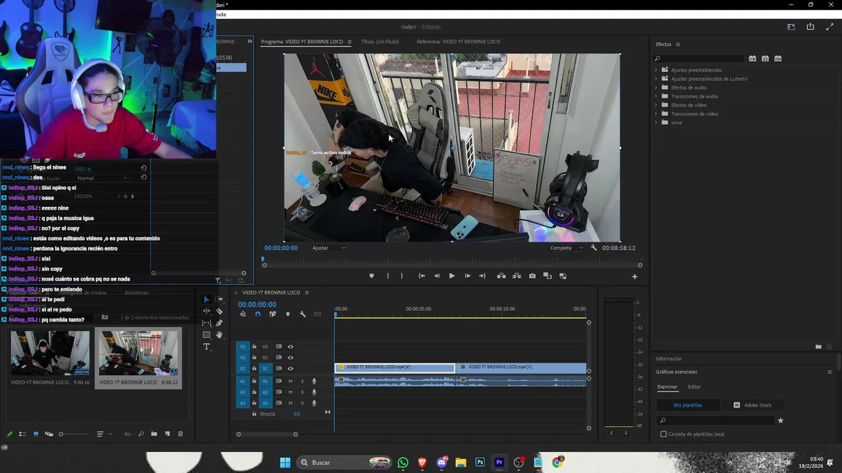Select the Razor tool
Image resolution: width=842 pixels, height=473 pixels.
[x=219, y=311]
